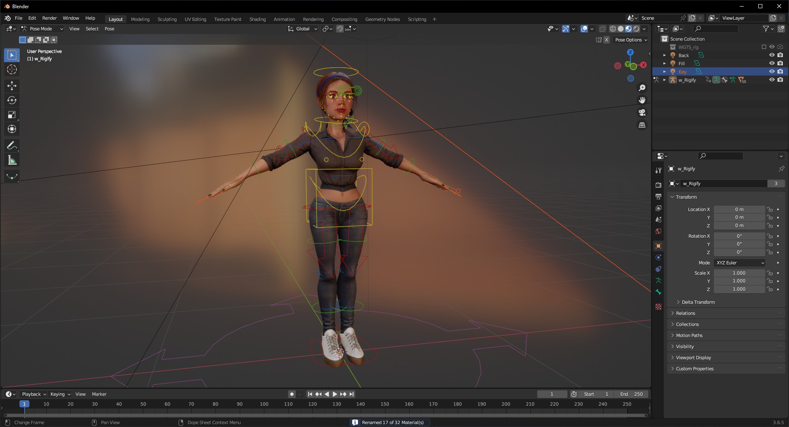The image size is (789, 427).
Task: Select the Annotate tool
Action: pos(12,146)
